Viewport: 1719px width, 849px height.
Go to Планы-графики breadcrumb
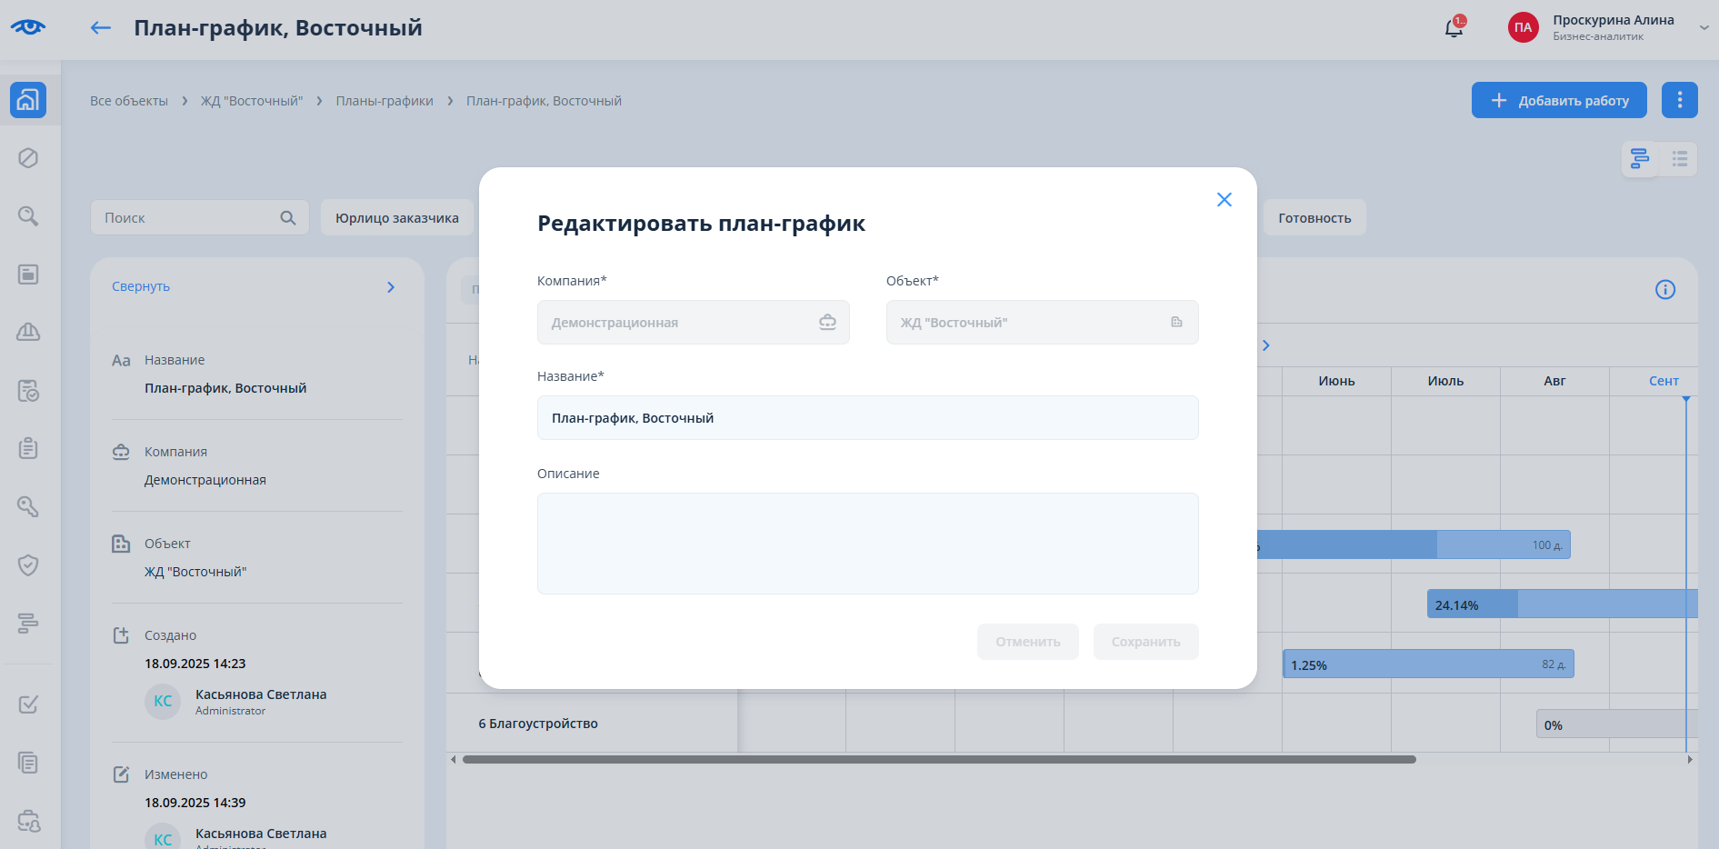click(384, 101)
